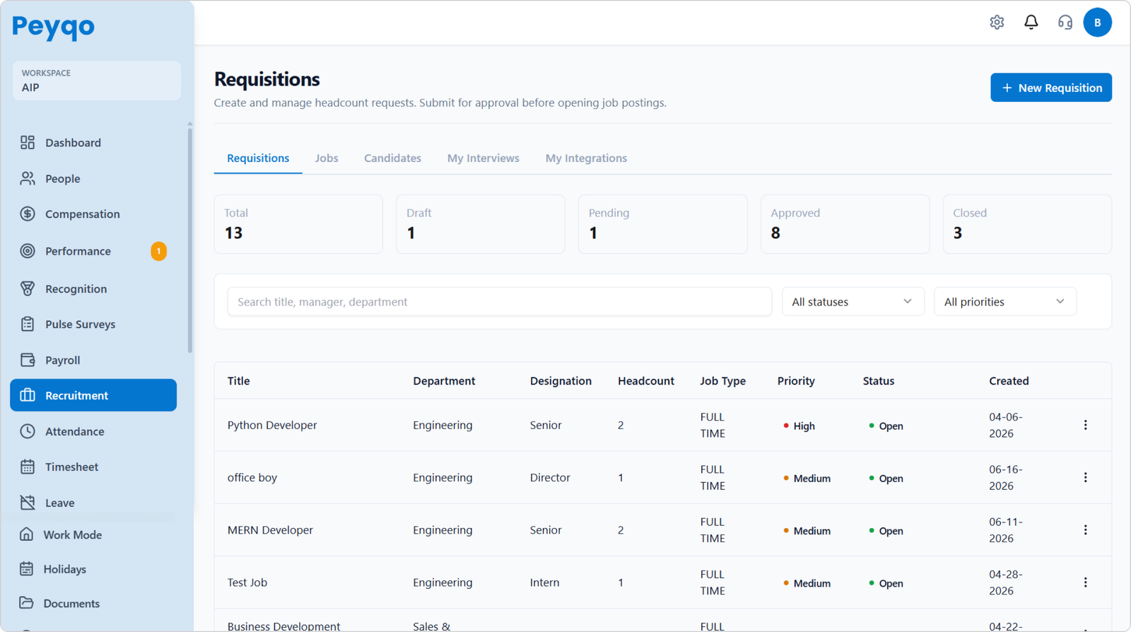The width and height of the screenshot is (1131, 632).
Task: Click the 04-06-2026 created date
Action: coord(1006,425)
